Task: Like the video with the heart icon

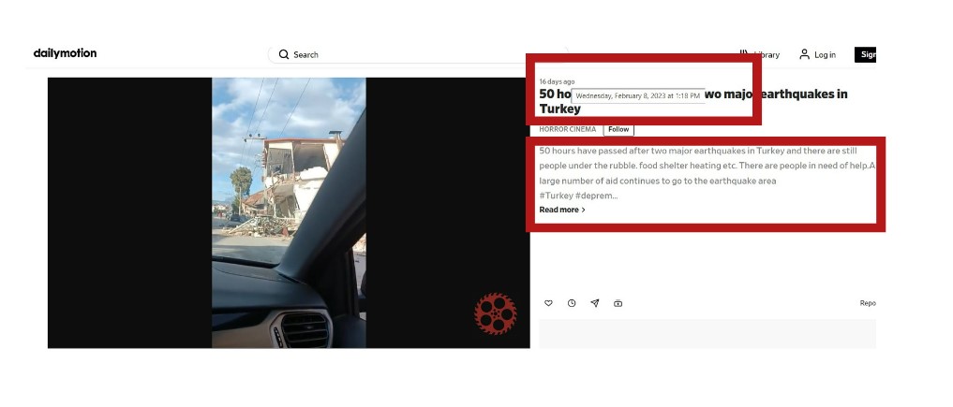Action: pos(548,303)
